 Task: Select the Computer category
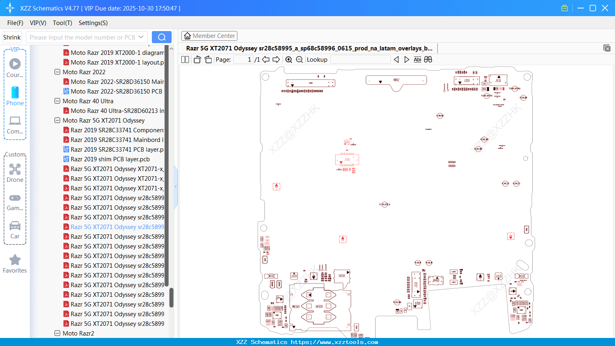click(15, 125)
